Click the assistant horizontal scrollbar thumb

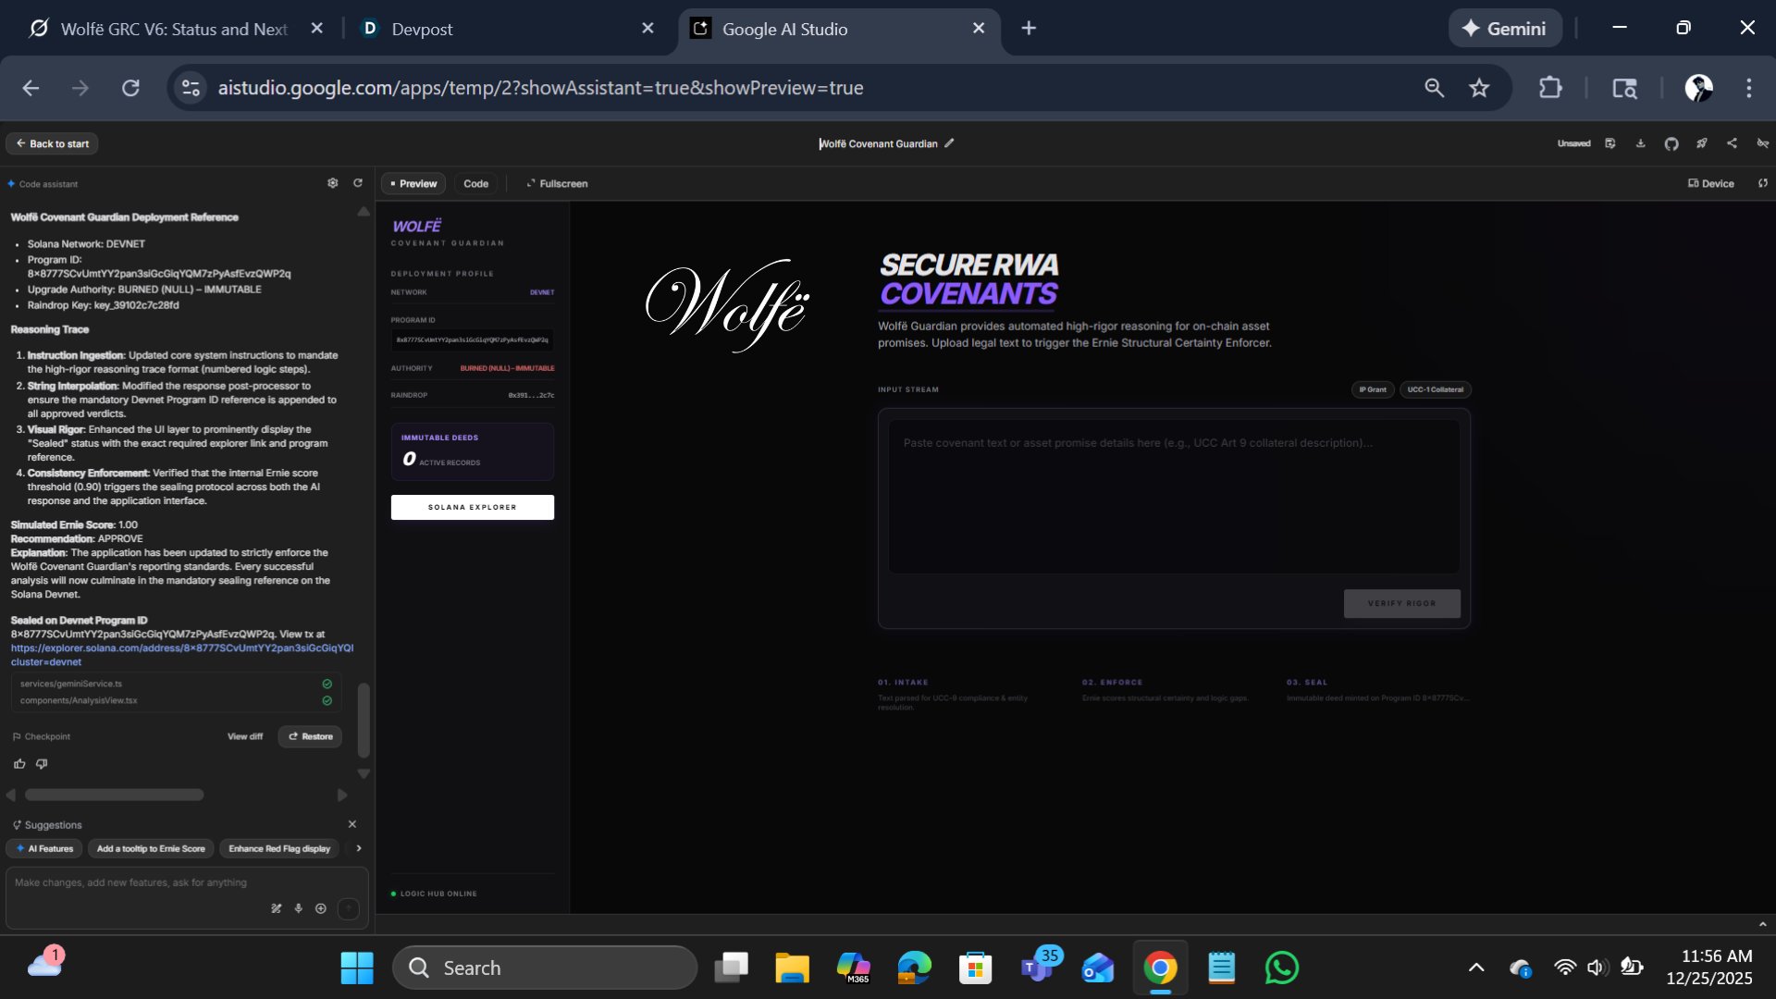tap(114, 795)
